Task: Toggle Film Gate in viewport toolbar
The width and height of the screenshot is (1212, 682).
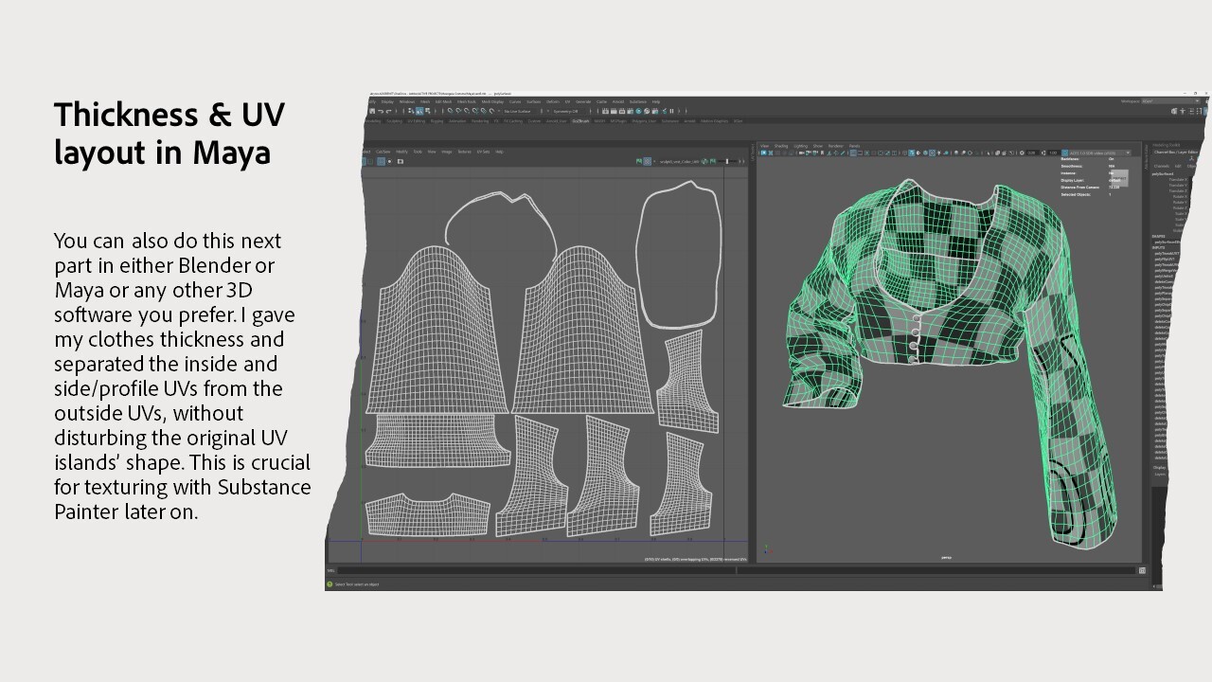Action: 860,153
